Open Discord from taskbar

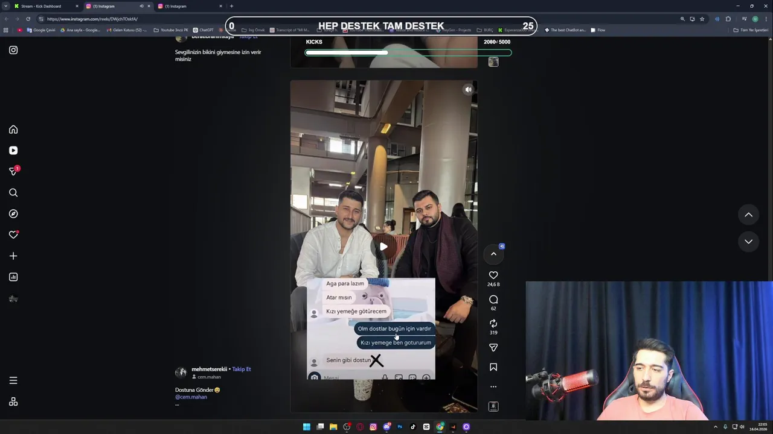(x=386, y=427)
